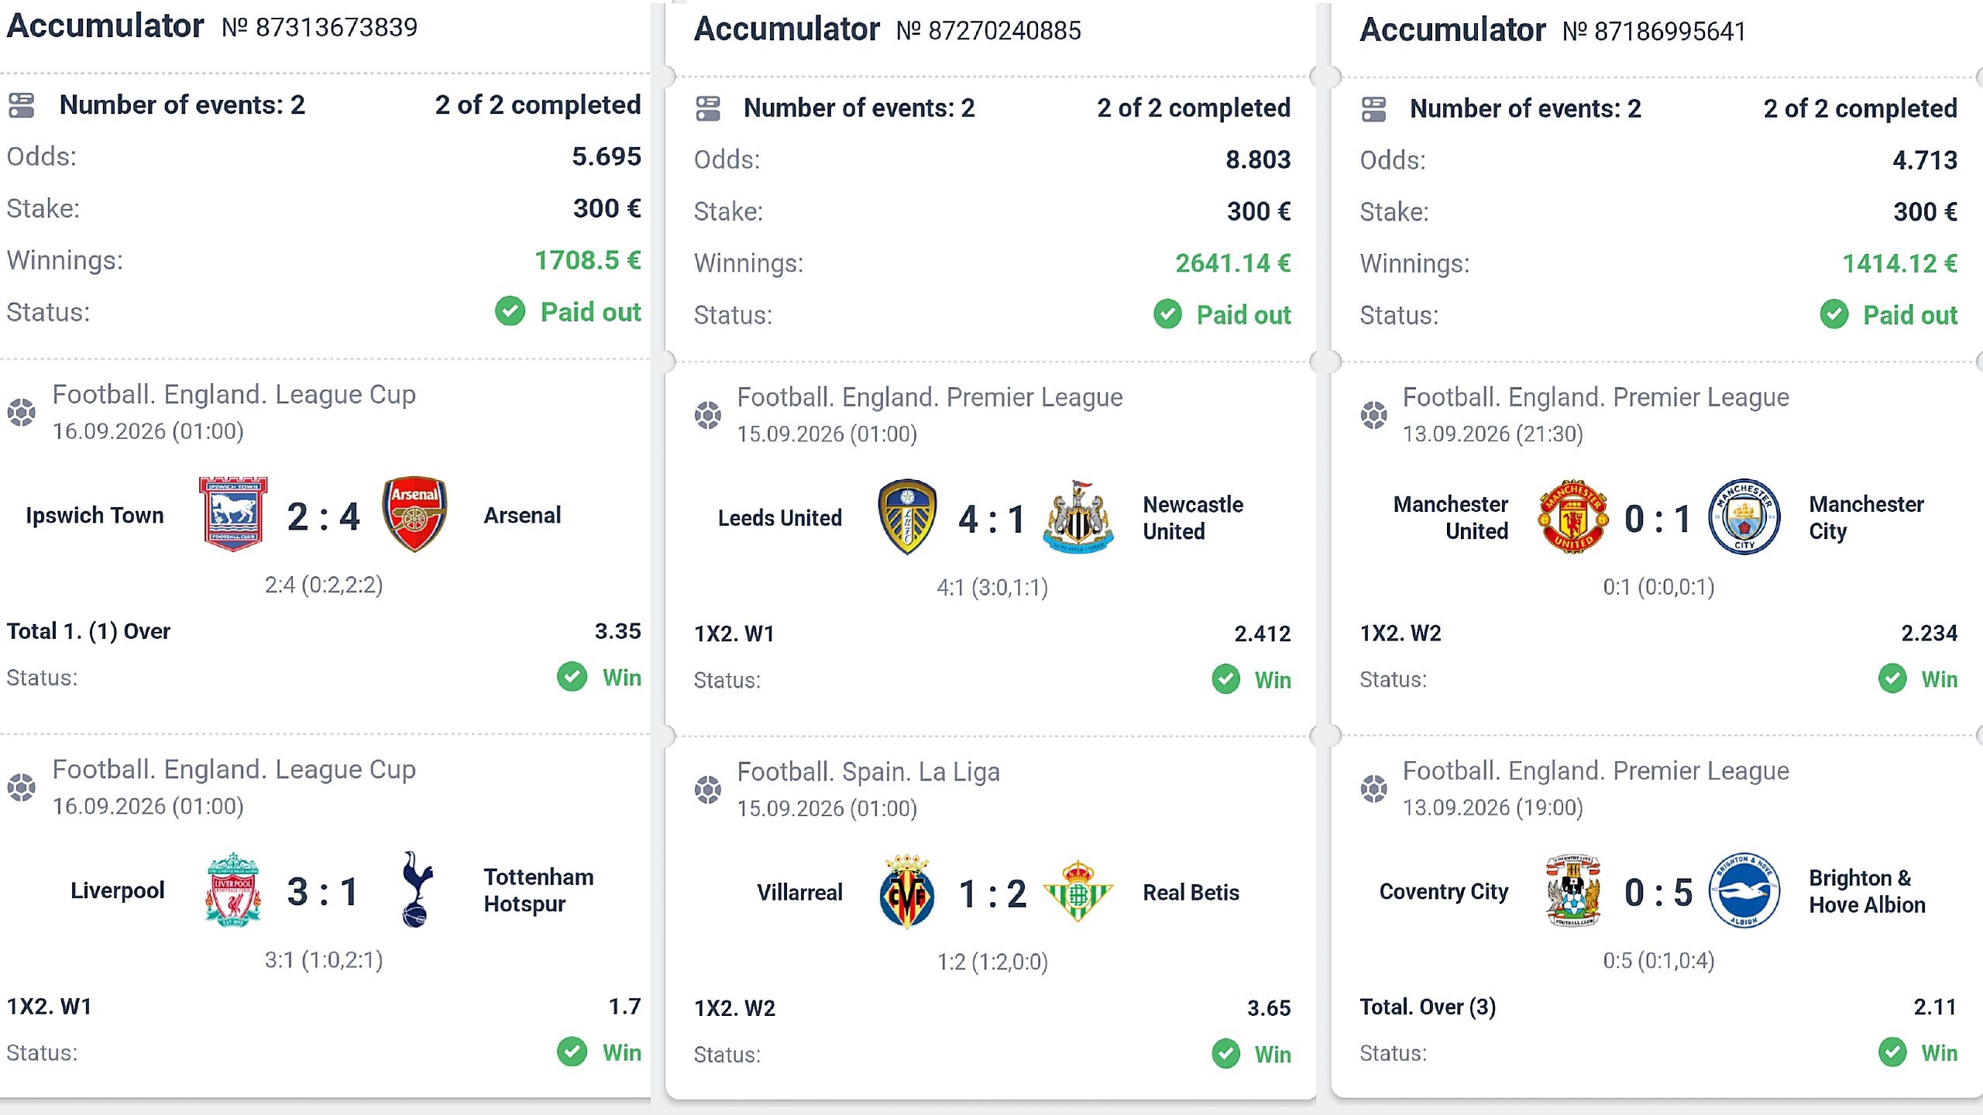The width and height of the screenshot is (1983, 1115).
Task: Click the Ipswich Town club crest
Action: [233, 514]
